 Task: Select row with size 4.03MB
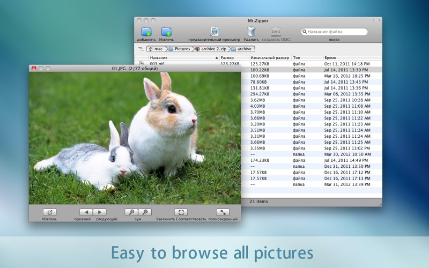click(x=312, y=106)
